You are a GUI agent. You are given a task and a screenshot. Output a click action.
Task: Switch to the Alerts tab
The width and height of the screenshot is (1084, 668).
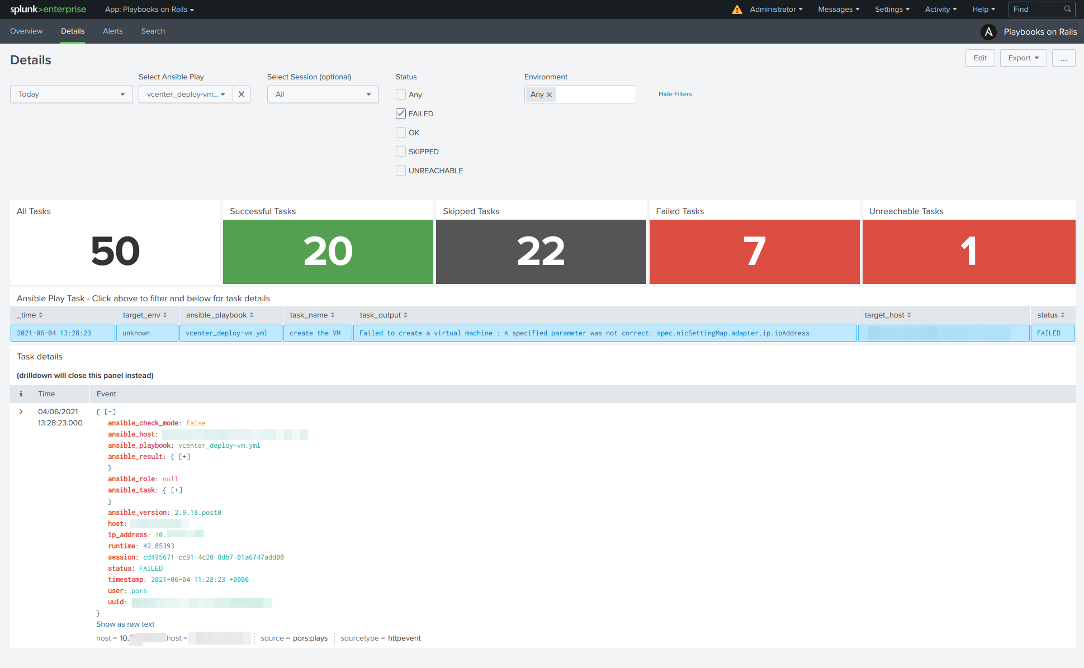113,31
